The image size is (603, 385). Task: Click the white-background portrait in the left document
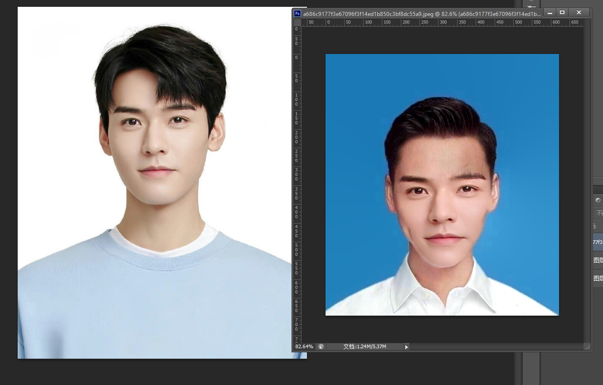click(x=154, y=183)
